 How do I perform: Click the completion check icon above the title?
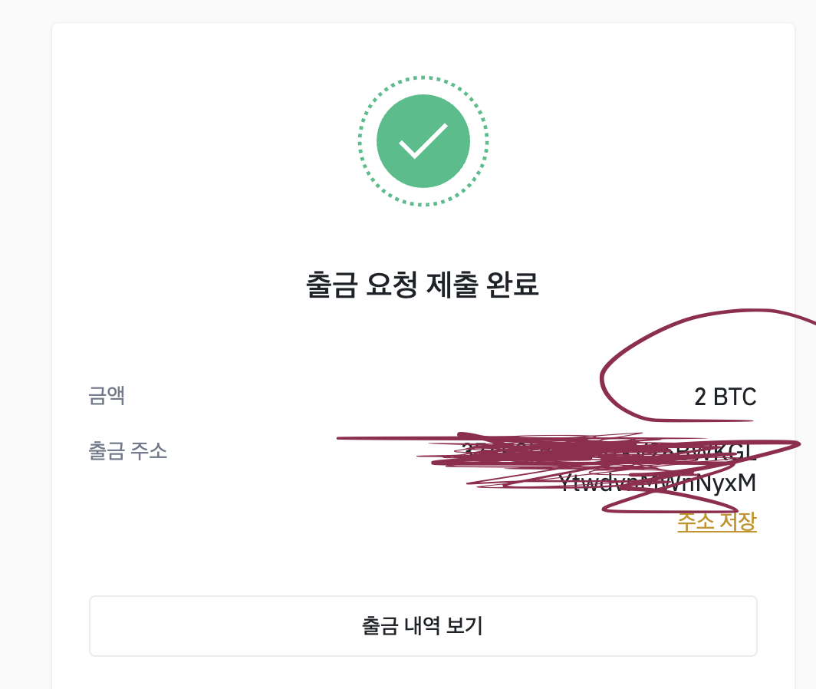(421, 141)
